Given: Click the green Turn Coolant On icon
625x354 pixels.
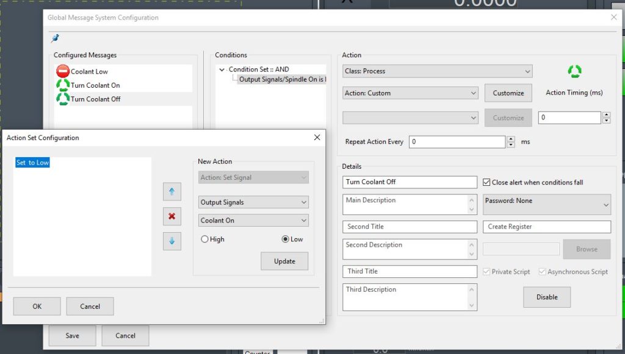Looking at the screenshot, I should point(62,85).
